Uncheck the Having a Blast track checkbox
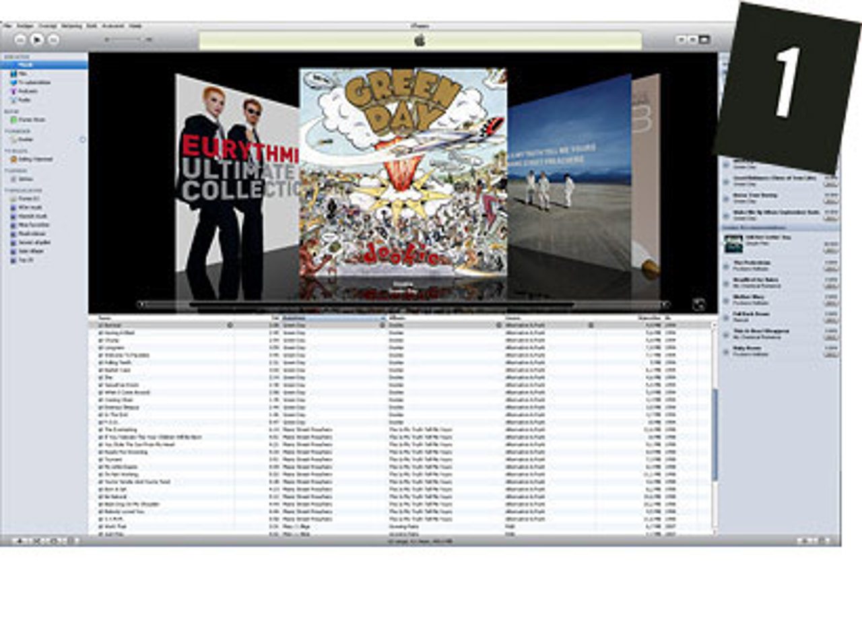 pyautogui.click(x=101, y=332)
